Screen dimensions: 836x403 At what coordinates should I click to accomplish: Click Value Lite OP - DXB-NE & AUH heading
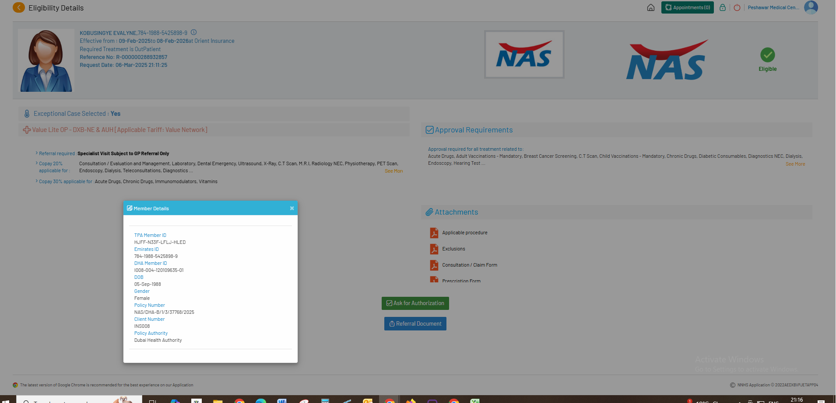pyautogui.click(x=119, y=130)
